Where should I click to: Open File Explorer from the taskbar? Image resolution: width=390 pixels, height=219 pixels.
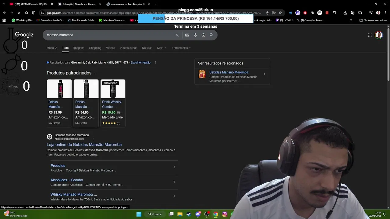[180, 214]
